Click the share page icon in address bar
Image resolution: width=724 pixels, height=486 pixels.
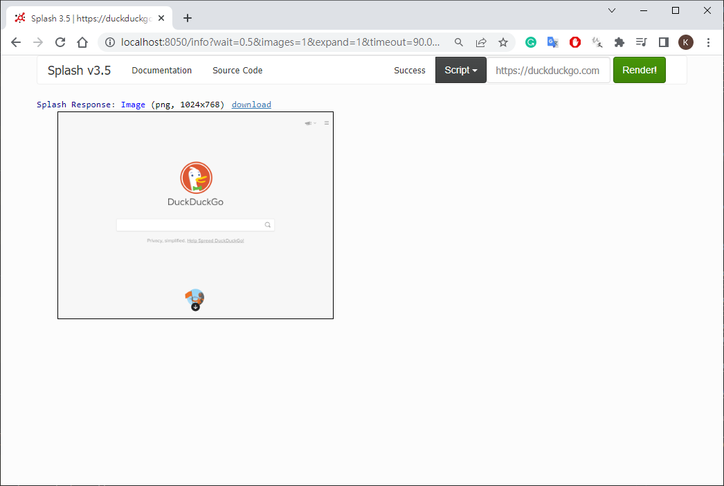[x=481, y=42]
